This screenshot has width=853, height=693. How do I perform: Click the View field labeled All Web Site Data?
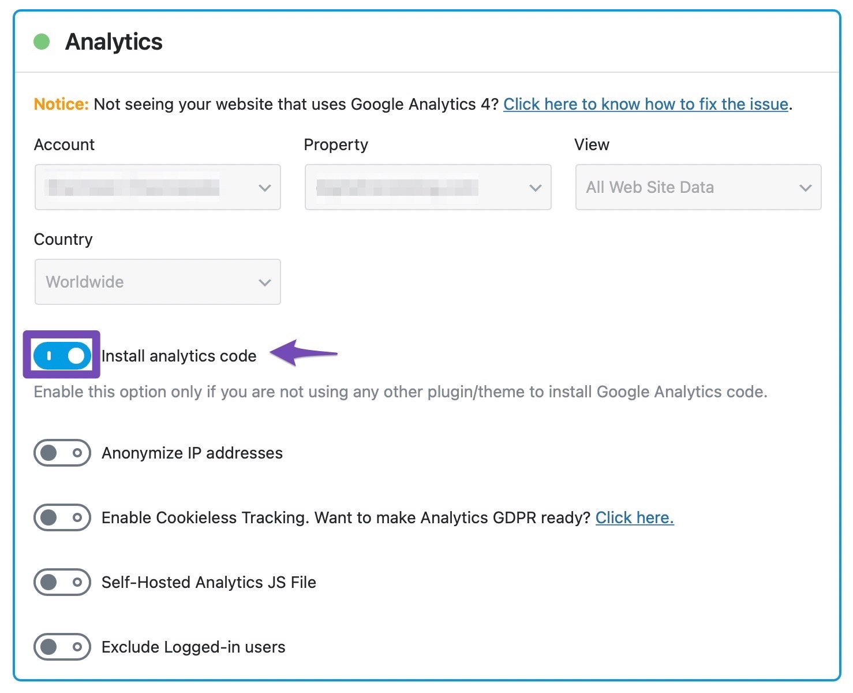(x=650, y=187)
